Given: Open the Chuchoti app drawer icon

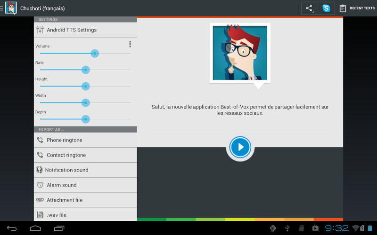Looking at the screenshot, I should (x=11, y=8).
